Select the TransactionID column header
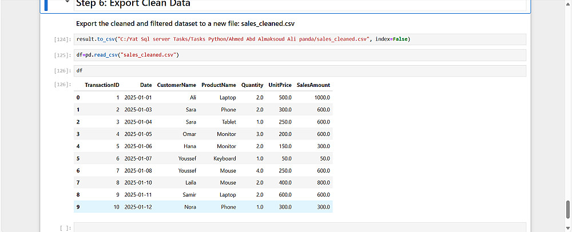This screenshot has height=232, width=572. (102, 85)
